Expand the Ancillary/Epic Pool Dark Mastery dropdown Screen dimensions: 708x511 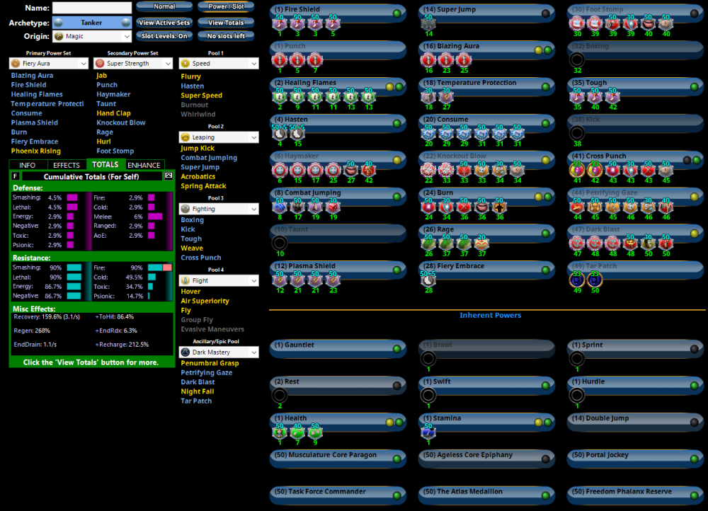(x=218, y=352)
